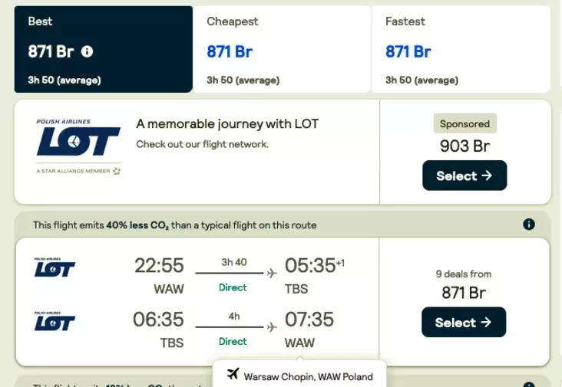
Task: Click the LOT logo on outbound flight
Action: pos(55,267)
